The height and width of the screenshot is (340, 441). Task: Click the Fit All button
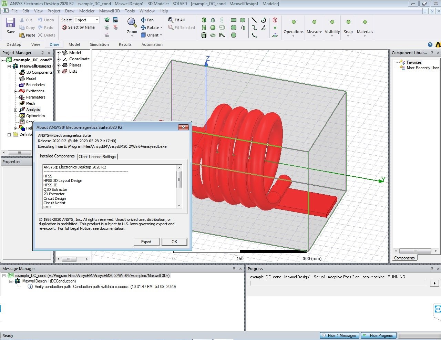[176, 20]
